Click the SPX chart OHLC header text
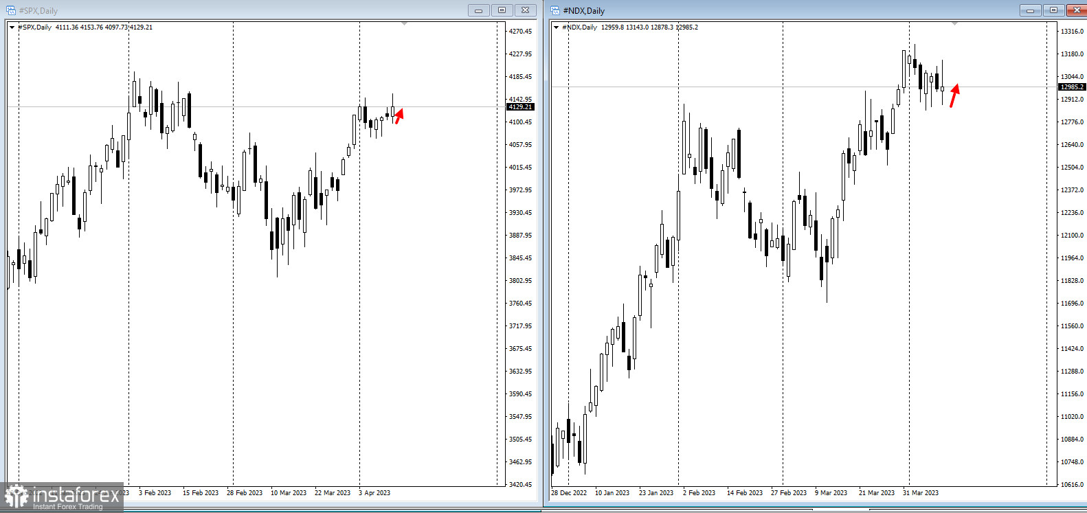Viewport: 1087px width, 513px height. [85, 27]
